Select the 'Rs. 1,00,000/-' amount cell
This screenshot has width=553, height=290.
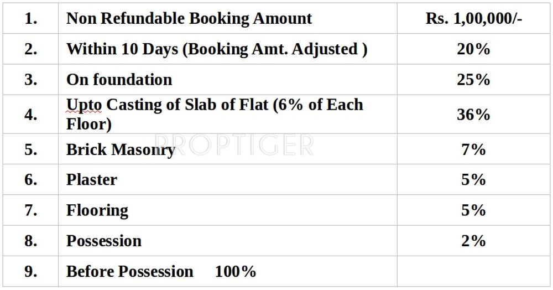pyautogui.click(x=474, y=18)
